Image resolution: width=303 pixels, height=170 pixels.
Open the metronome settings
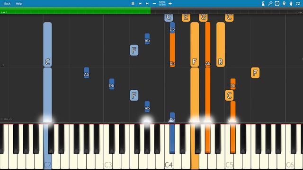[x=263, y=3]
